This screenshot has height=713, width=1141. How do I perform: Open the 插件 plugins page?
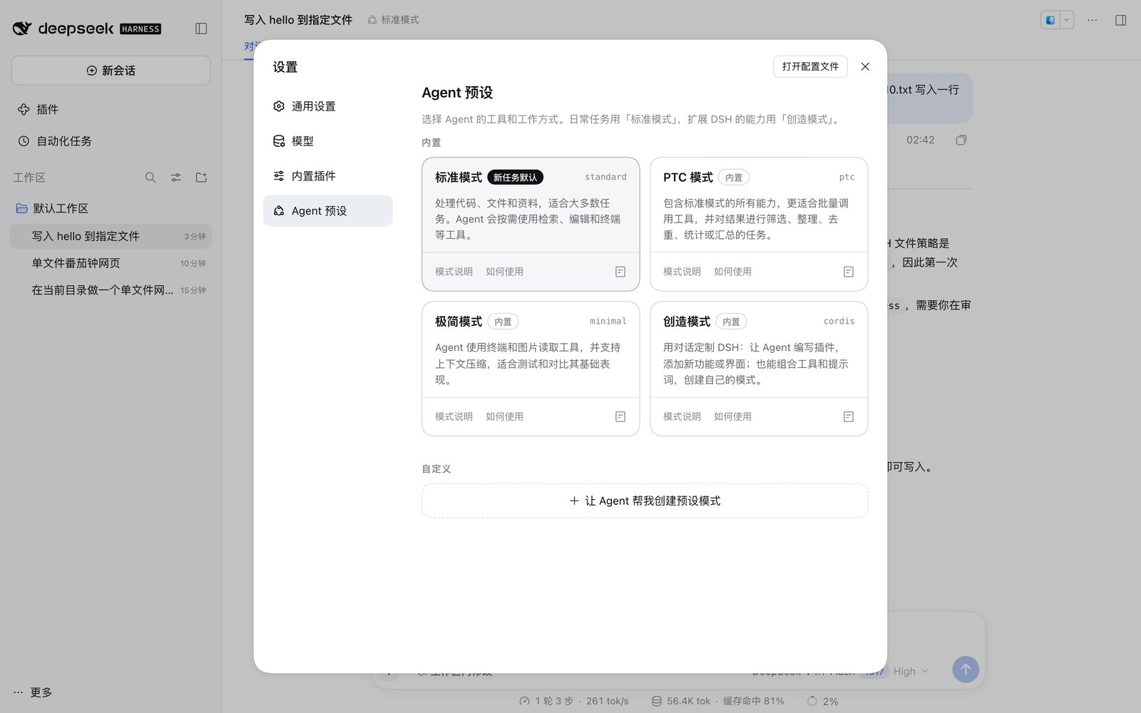[x=38, y=109]
